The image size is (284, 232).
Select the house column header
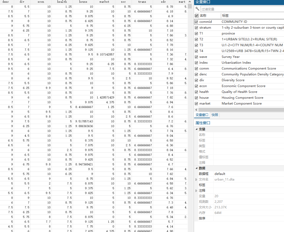[83, 2]
